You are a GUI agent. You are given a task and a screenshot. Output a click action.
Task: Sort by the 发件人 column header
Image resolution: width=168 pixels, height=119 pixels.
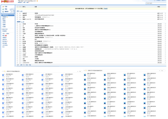point(24,7)
